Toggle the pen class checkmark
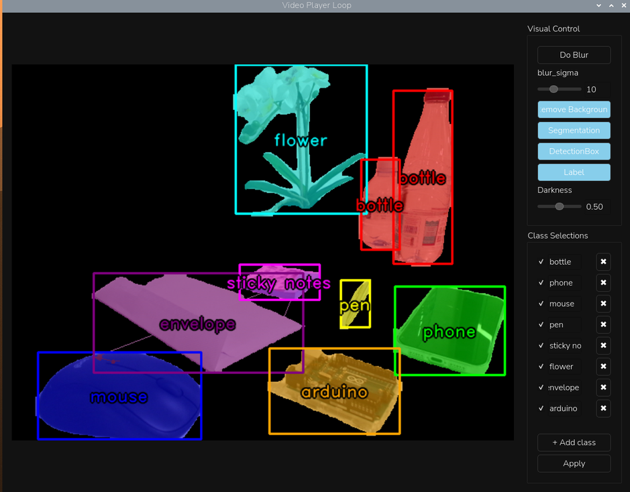 (x=541, y=324)
